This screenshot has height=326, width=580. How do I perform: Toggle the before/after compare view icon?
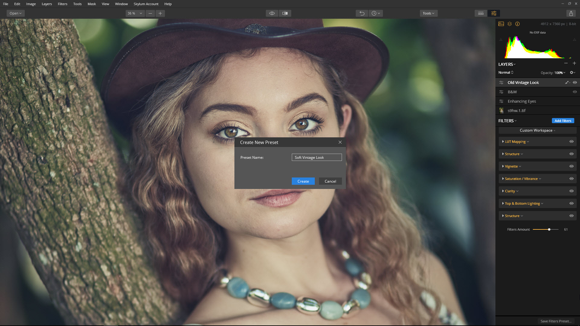click(285, 13)
